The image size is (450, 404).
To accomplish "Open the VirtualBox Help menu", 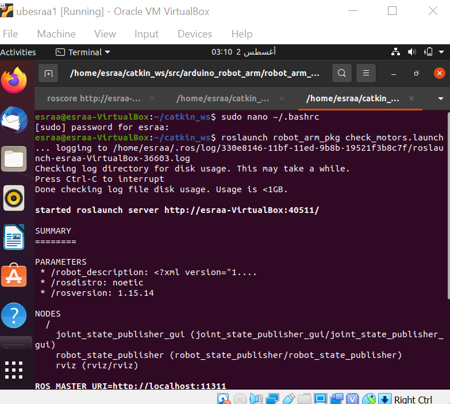I will point(242,34).
